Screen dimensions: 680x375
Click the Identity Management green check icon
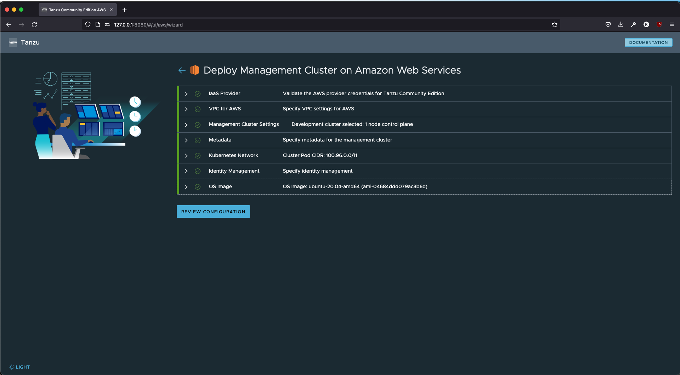198,171
